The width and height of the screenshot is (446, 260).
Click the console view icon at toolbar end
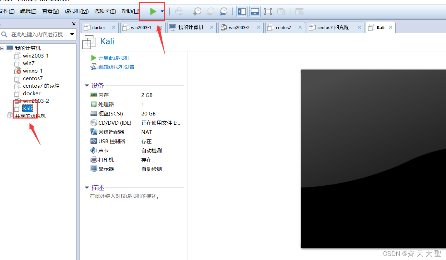299,11
